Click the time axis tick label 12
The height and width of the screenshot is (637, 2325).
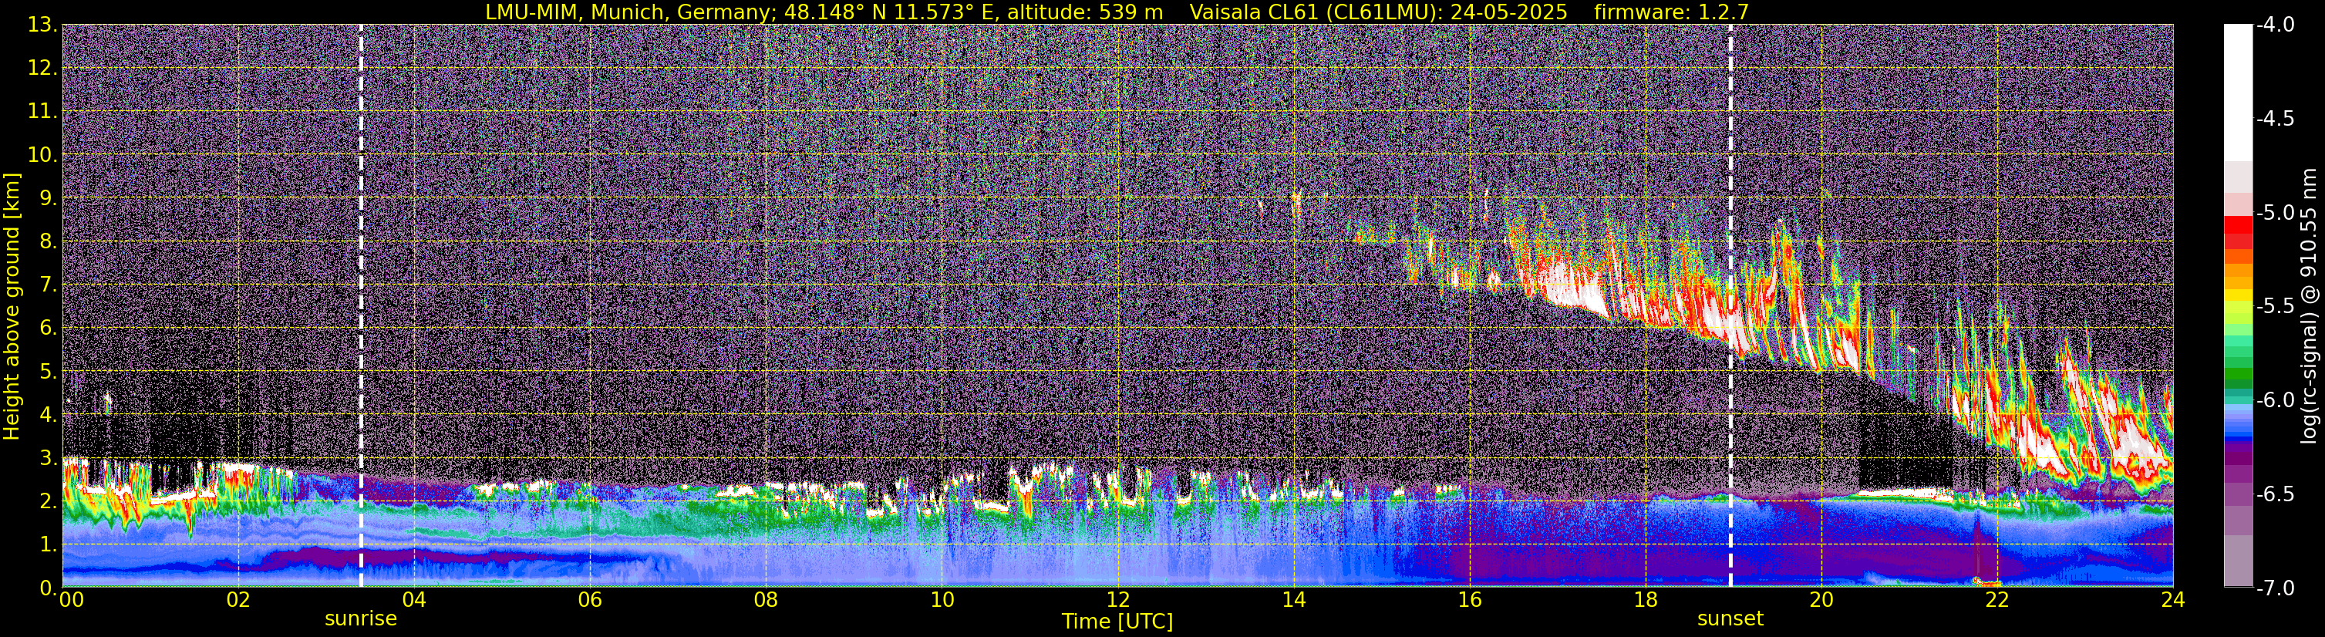click(1118, 600)
